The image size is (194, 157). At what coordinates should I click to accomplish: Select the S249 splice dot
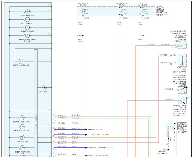143,35
